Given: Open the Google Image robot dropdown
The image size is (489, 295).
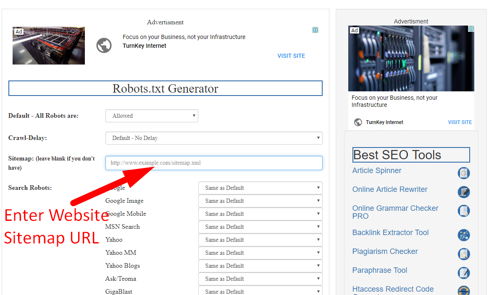Looking at the screenshot, I should click(x=260, y=201).
